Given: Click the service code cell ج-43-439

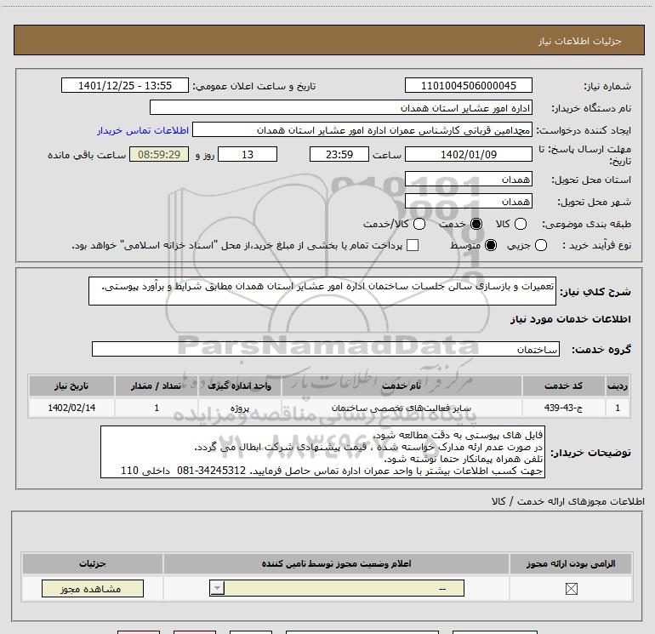Looking at the screenshot, I should 563,408.
